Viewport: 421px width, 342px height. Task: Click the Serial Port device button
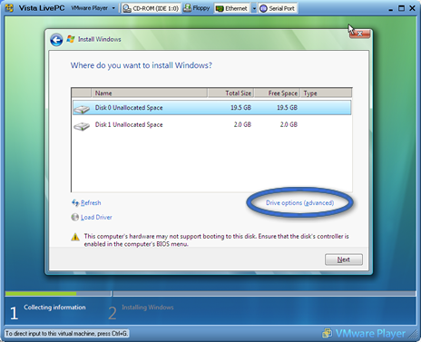pos(278,8)
